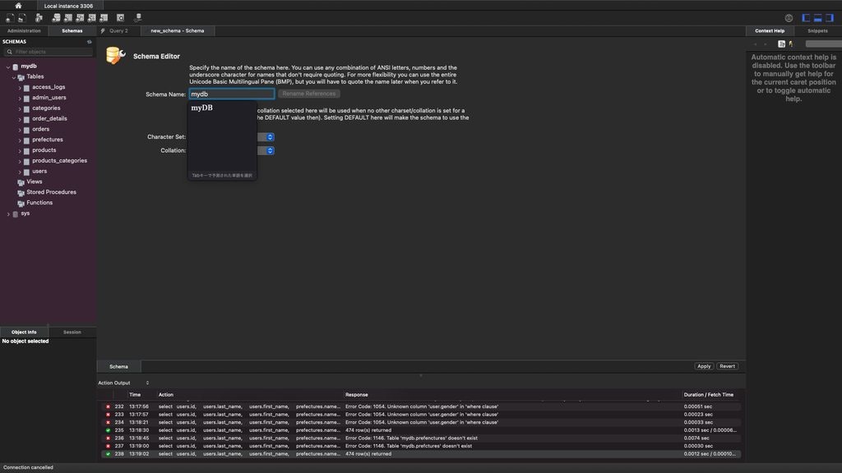Switch to the Administration tab
This screenshot has width=842, height=473.
point(24,31)
